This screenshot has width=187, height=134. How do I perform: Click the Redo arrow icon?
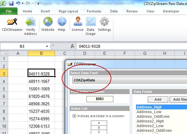click(28, 3)
